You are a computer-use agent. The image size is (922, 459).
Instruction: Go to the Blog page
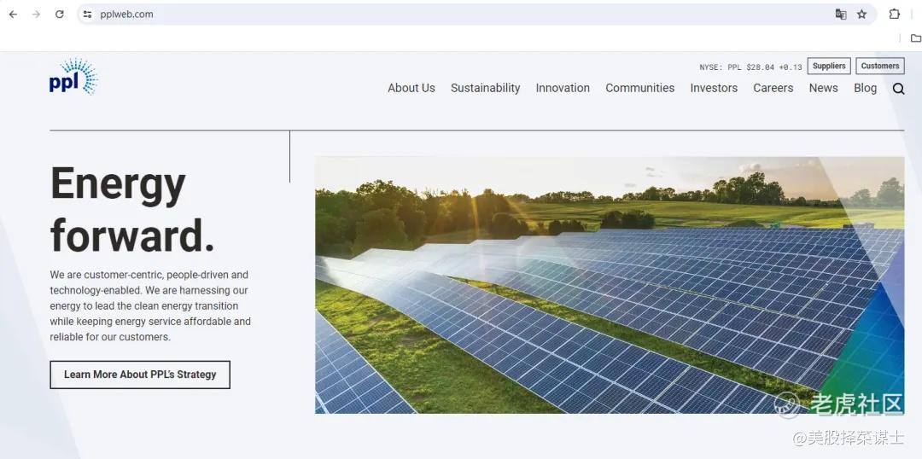[x=865, y=88]
